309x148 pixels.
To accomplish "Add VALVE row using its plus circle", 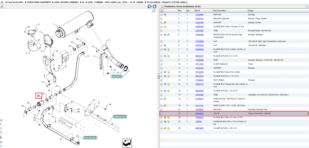I will point(161,113).
